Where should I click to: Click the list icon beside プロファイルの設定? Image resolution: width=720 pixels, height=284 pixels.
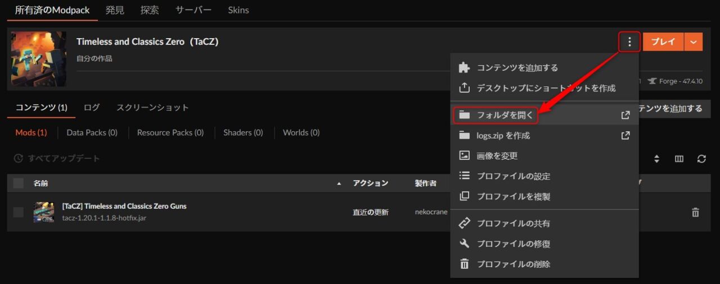(x=464, y=176)
